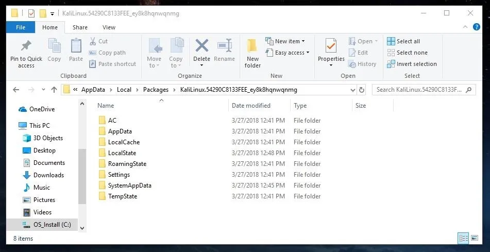Screen dimensions: 490x252
Task: Click the History command
Action: [362, 64]
